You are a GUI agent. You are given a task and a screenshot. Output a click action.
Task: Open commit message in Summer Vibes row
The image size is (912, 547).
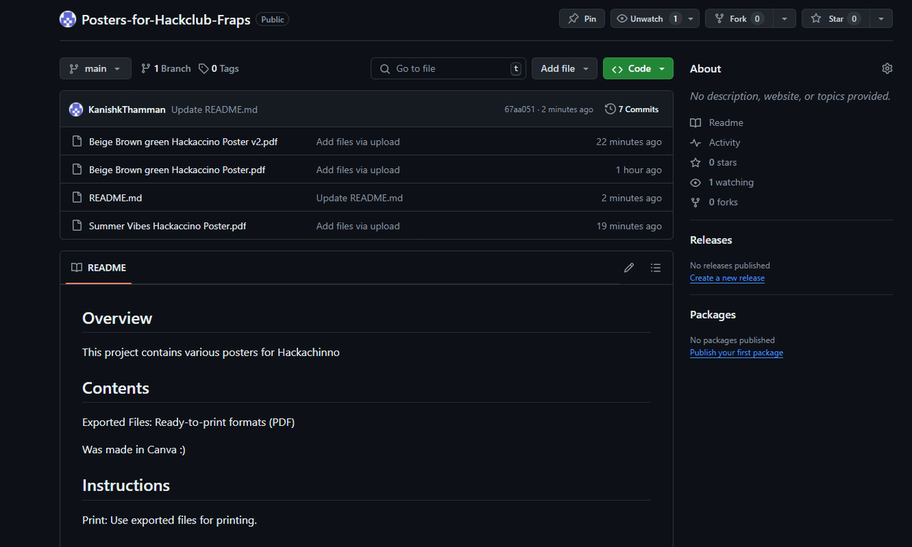point(358,226)
